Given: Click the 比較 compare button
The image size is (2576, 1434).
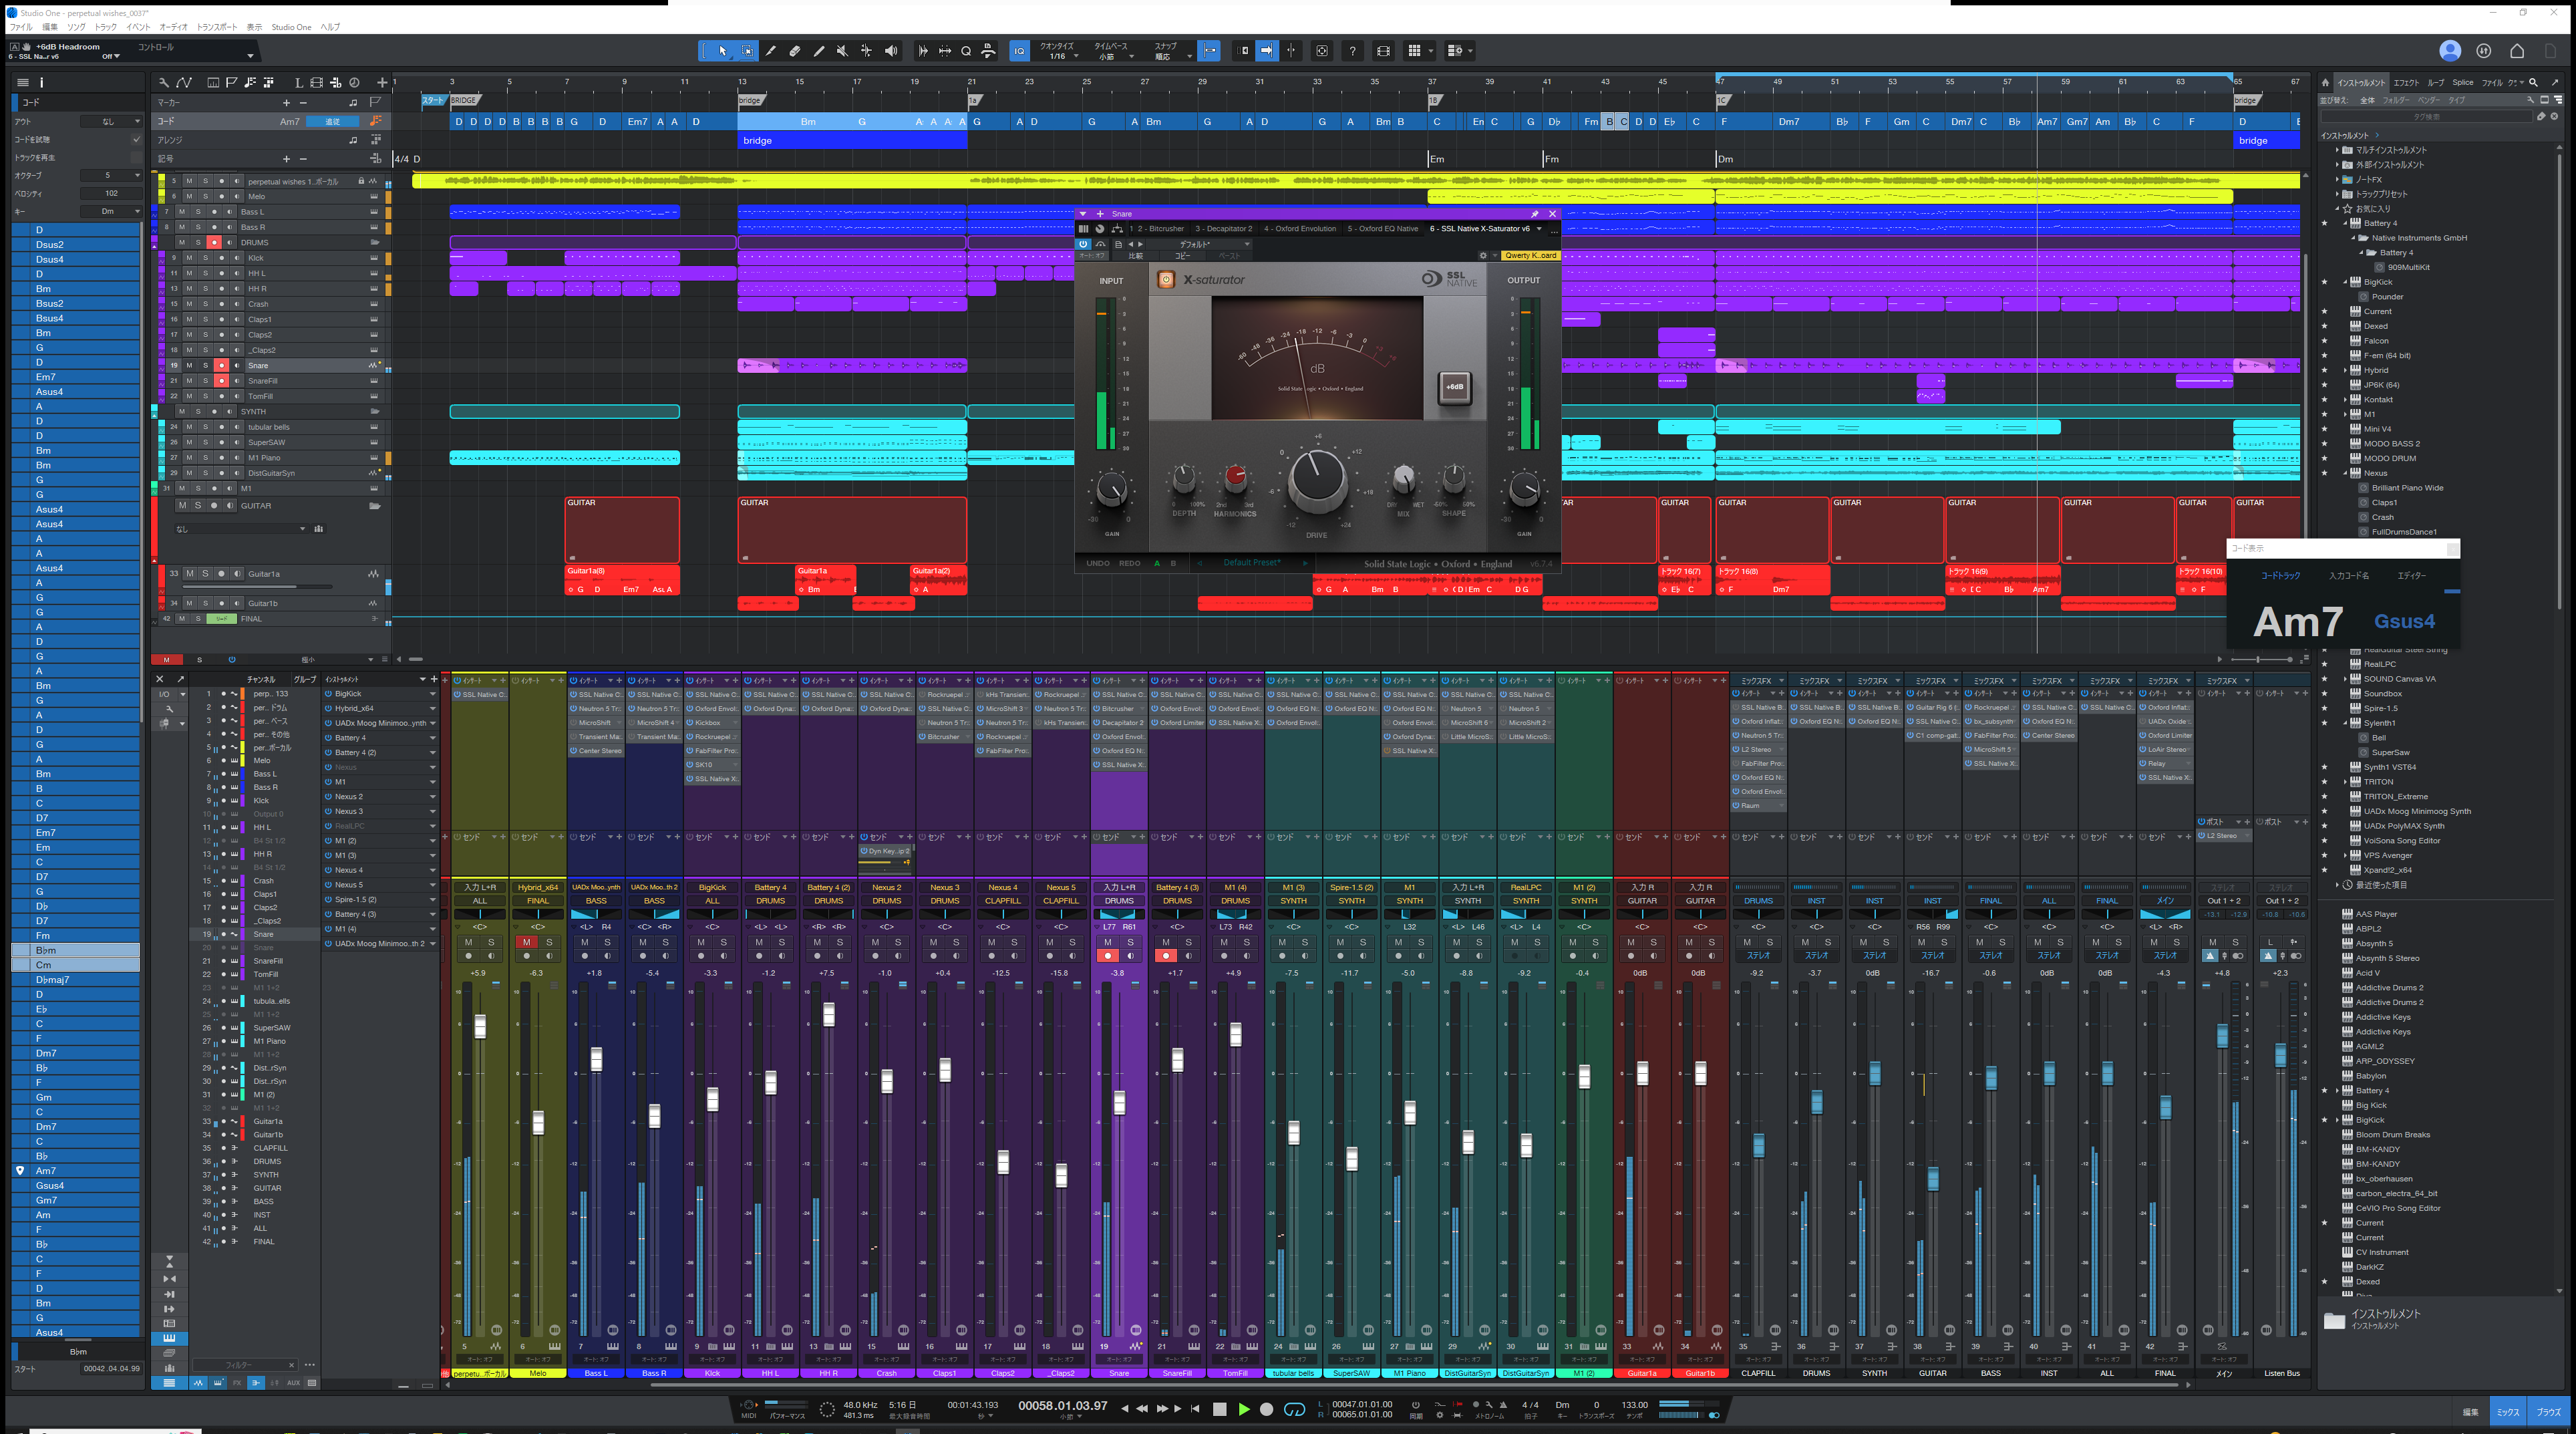Looking at the screenshot, I should tap(1135, 256).
